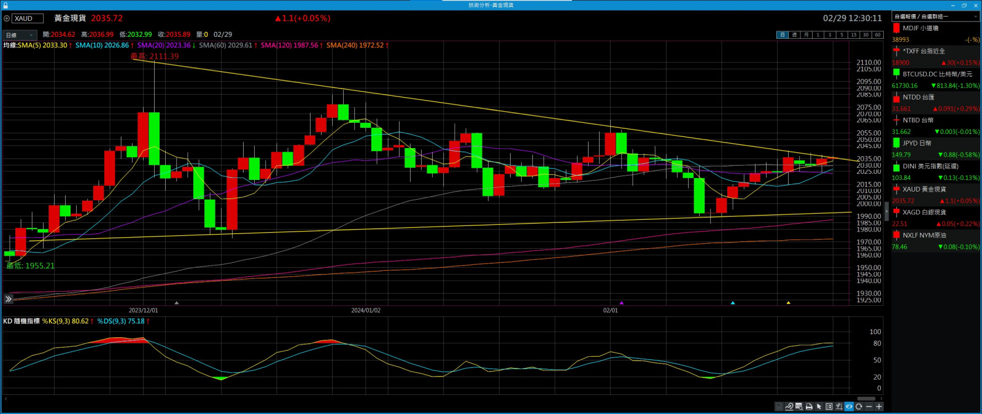Select BTCUSD.DC 比特幣/美元 in watchlist
This screenshot has height=414, width=982.
935,74
